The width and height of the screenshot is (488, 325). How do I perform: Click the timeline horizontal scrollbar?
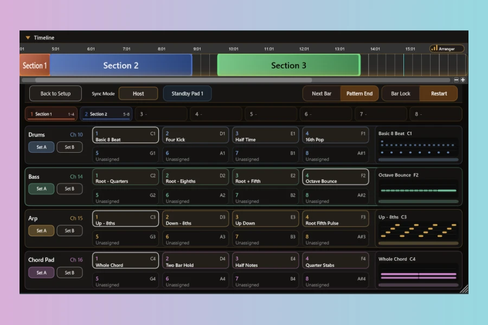236,80
